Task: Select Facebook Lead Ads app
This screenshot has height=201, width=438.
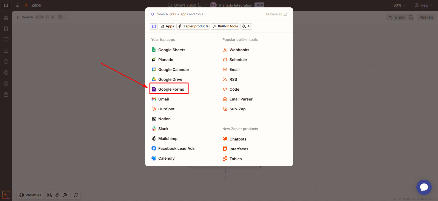Action: point(173,148)
